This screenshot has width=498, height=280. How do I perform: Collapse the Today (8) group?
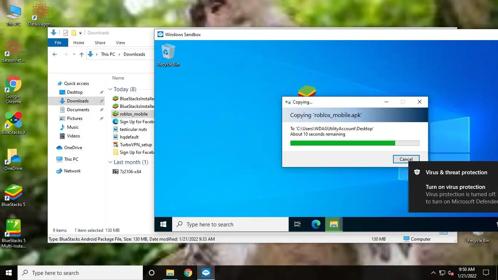(110, 89)
